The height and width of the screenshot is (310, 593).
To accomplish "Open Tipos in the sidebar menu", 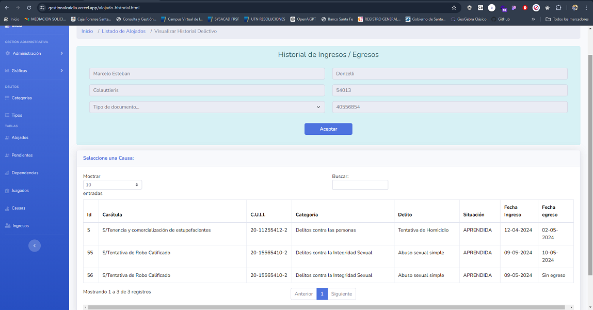I will [17, 115].
